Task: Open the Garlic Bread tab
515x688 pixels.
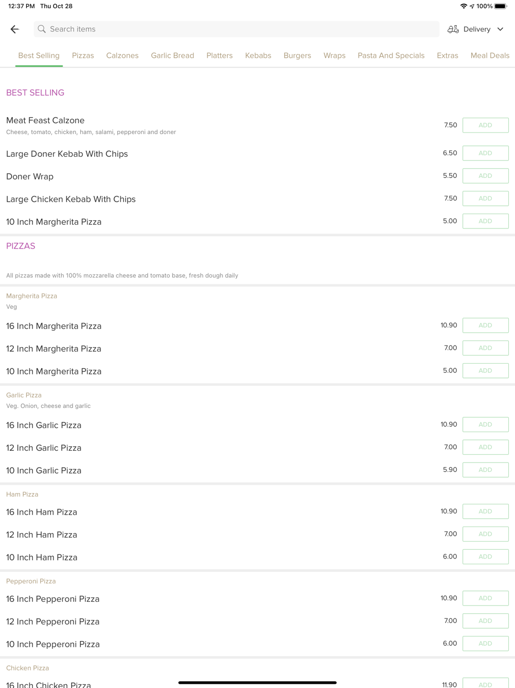Action: (x=173, y=56)
